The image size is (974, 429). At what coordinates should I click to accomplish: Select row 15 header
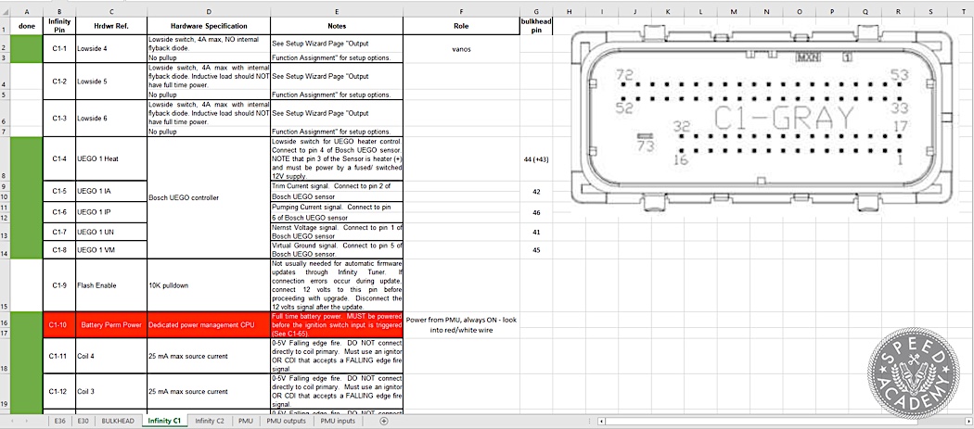pyautogui.click(x=5, y=285)
